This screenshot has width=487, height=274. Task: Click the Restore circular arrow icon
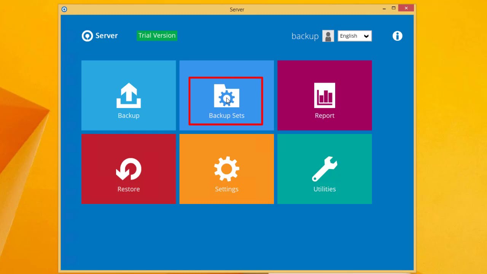pyautogui.click(x=129, y=169)
